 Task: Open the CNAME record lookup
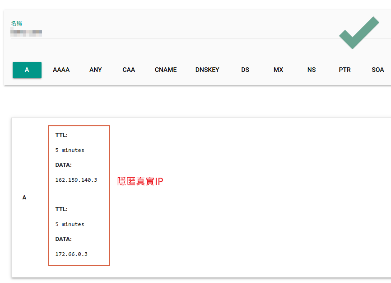(166, 70)
